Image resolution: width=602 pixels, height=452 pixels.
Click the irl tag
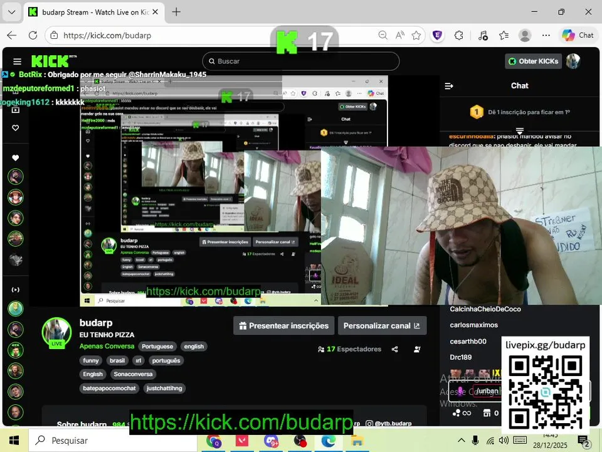[138, 360]
